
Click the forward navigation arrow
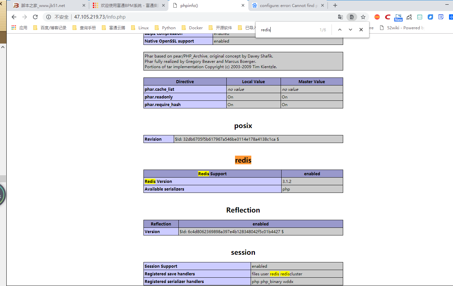pos(25,17)
